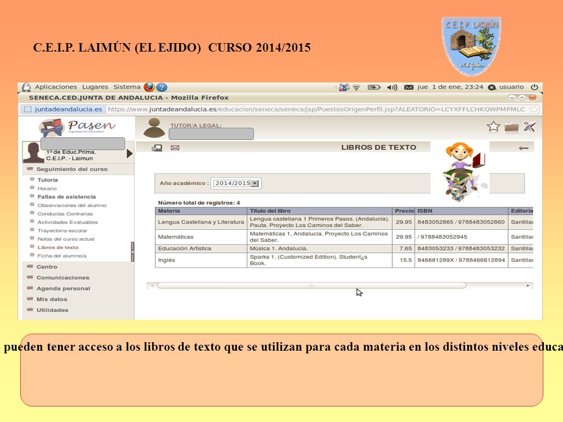Go back using the left arrow icon
Image resolution: width=563 pixels, height=422 pixels.
[524, 148]
